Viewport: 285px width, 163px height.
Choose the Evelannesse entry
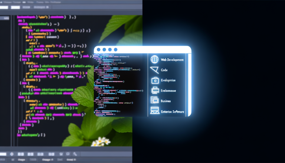(x=168, y=91)
